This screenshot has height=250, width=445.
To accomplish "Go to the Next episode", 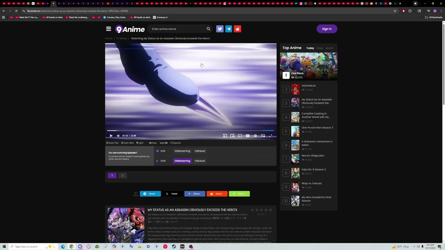I will (163, 143).
